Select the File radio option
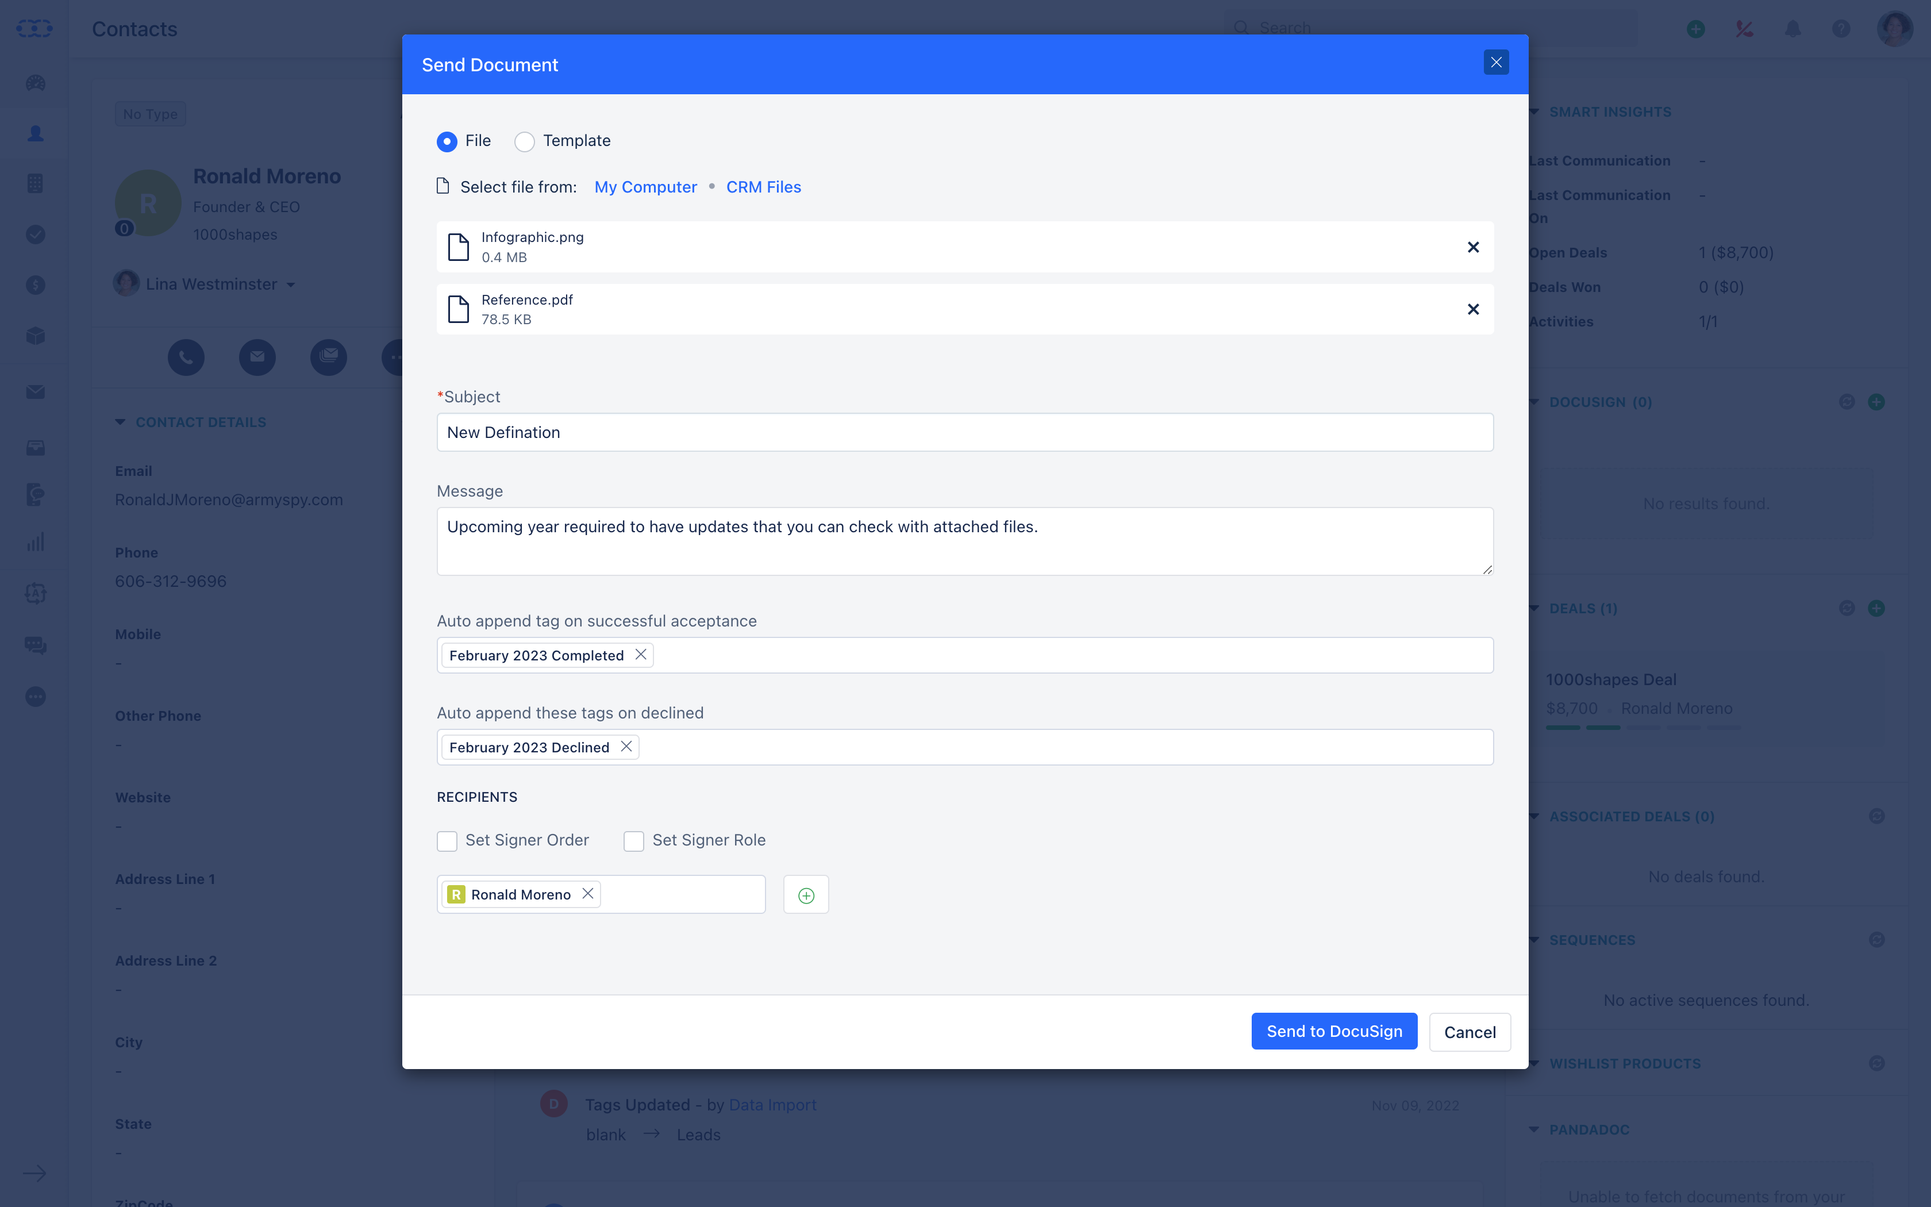The image size is (1931, 1207). (447, 141)
